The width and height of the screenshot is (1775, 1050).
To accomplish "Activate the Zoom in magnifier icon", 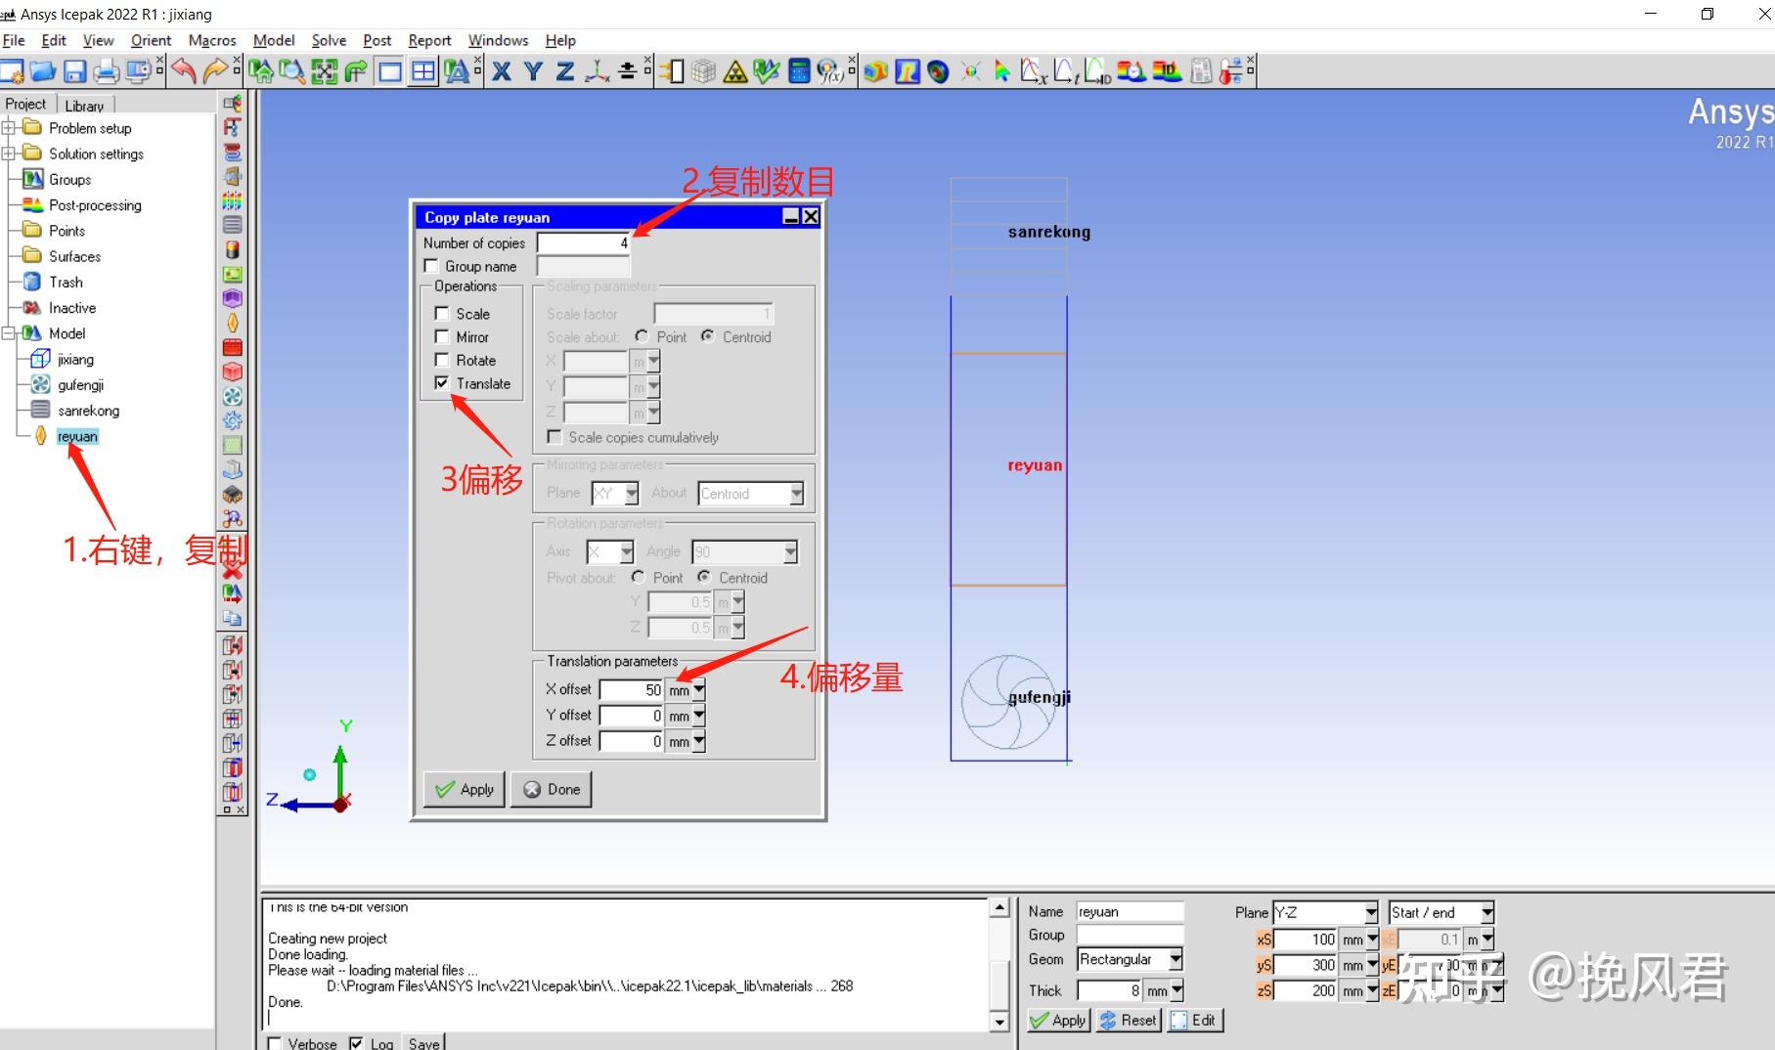I will tap(291, 70).
